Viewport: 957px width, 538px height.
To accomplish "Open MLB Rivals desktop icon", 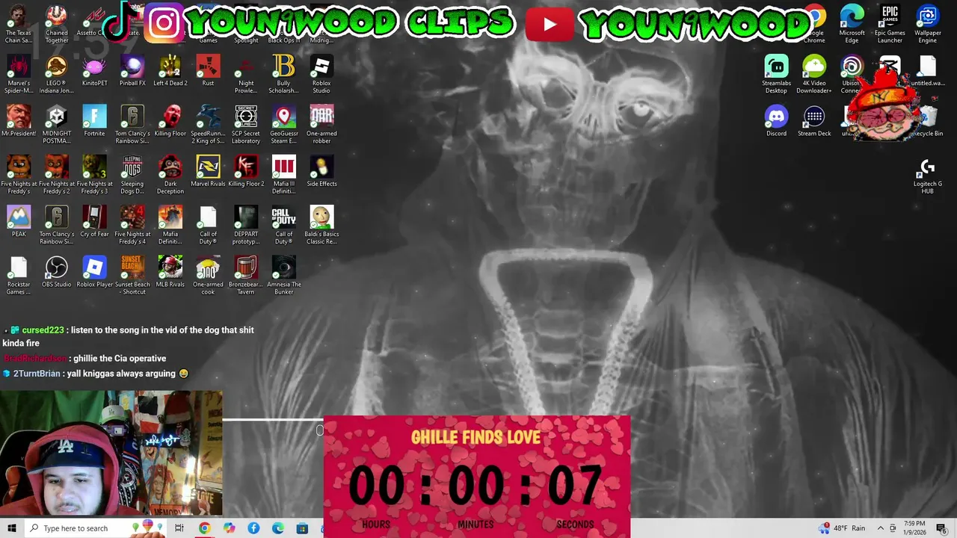I will coord(170,271).
